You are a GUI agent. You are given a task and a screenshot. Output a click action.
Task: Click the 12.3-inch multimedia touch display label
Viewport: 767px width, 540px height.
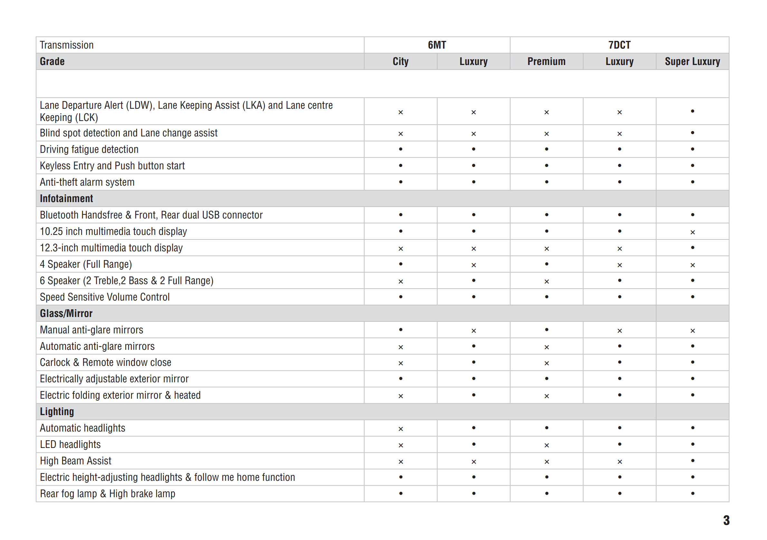pyautogui.click(x=111, y=248)
